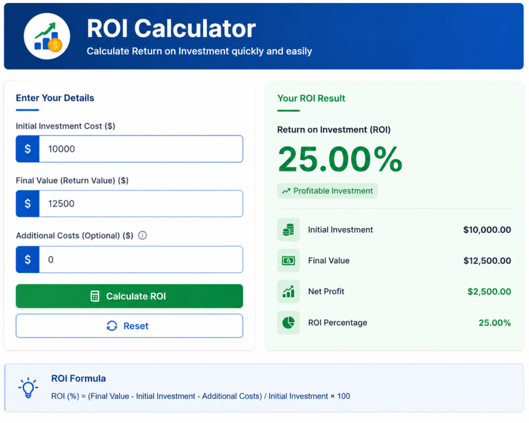Click the $2,500.00 net profit amount

[489, 291]
